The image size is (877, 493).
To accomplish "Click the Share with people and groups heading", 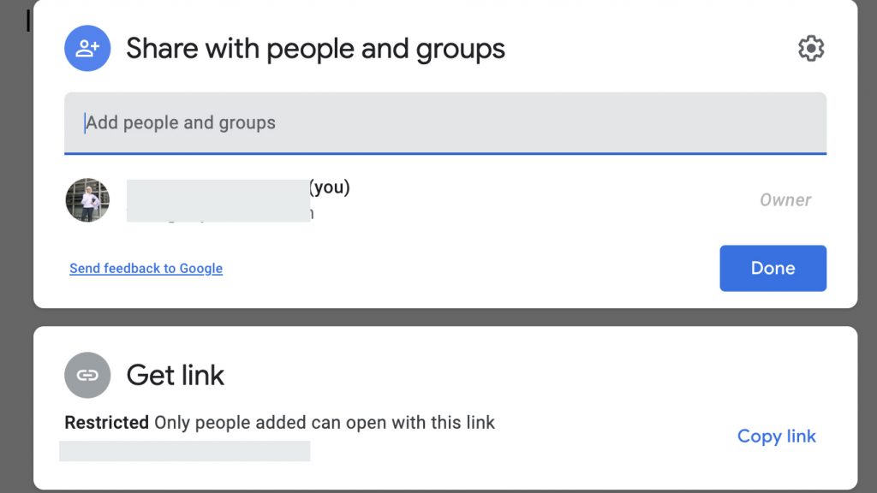I will (x=315, y=49).
